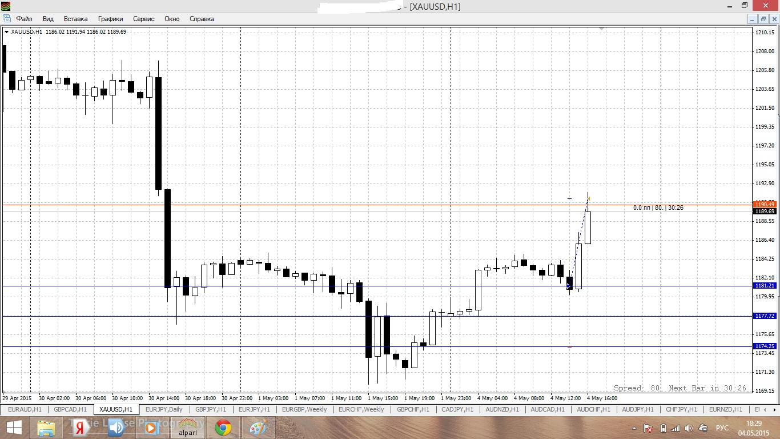Select the blue line price label 1174.25
This screenshot has height=439, width=780.
tap(765, 346)
